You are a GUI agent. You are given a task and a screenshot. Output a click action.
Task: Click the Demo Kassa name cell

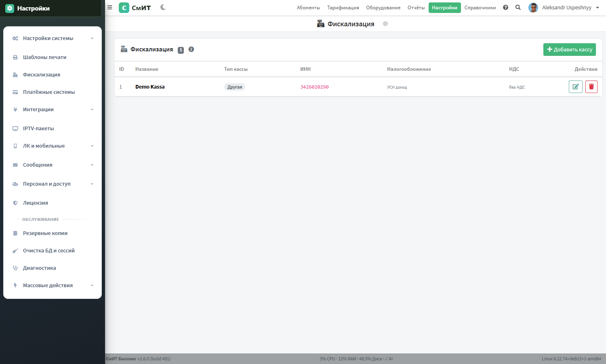pos(150,87)
